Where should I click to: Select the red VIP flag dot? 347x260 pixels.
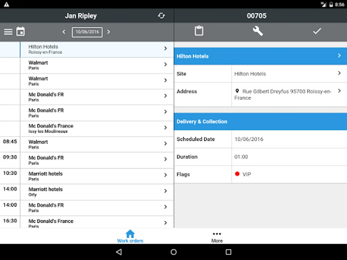pyautogui.click(x=237, y=174)
